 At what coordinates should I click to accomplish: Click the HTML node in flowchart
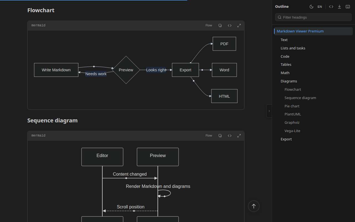point(224,96)
